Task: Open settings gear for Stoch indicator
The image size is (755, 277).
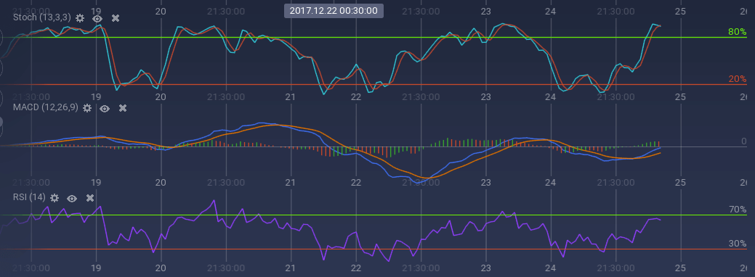Action: (80, 18)
